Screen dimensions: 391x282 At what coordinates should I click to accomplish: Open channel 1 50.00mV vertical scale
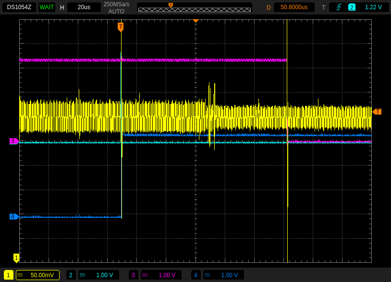38,275
